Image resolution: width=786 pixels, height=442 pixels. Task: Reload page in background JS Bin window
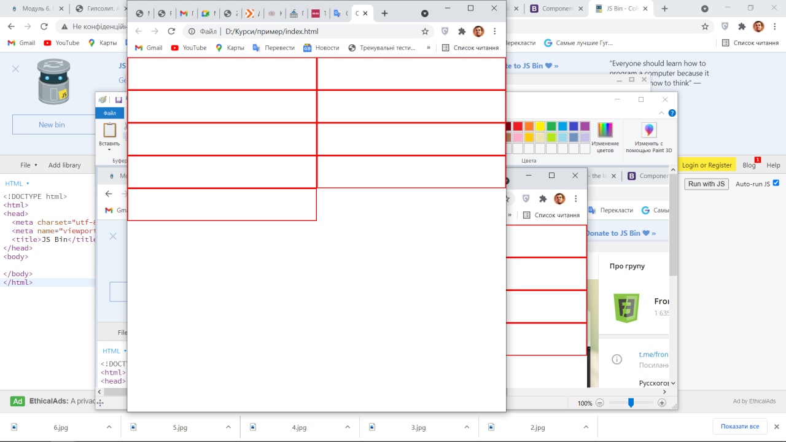coord(44,26)
